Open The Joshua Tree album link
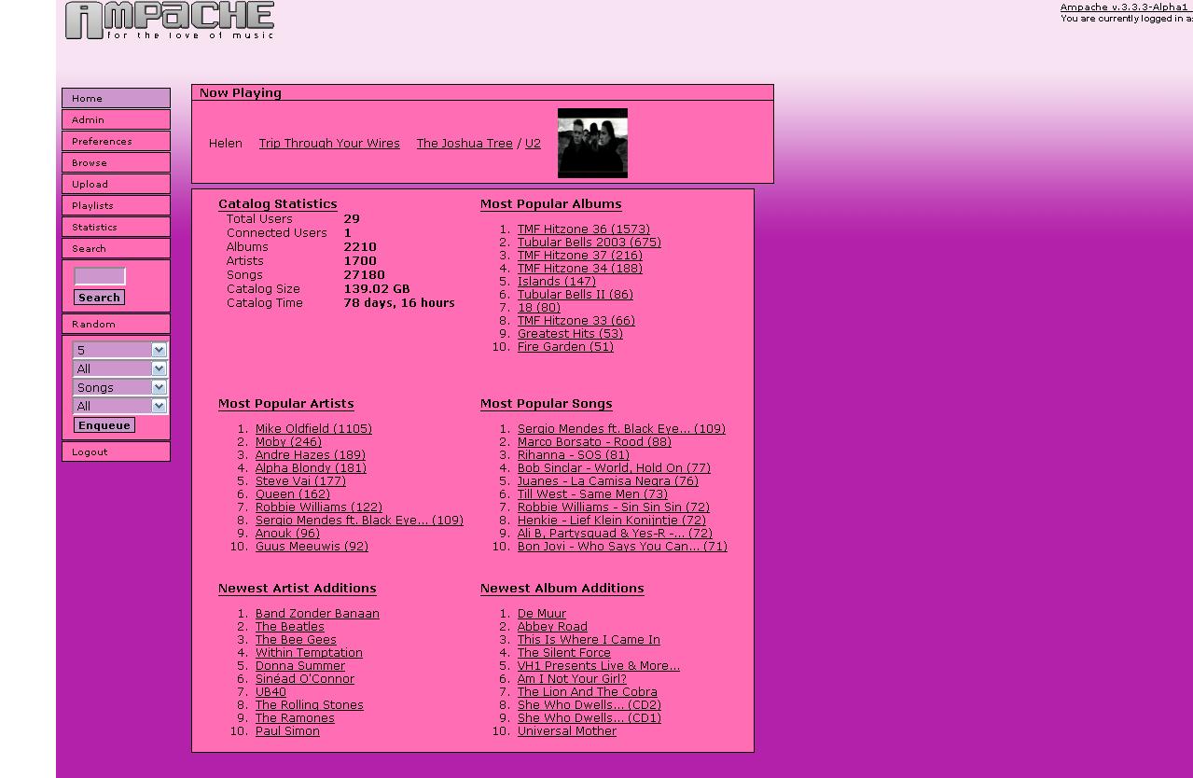Screen dimensions: 1193x778 [x=465, y=144]
